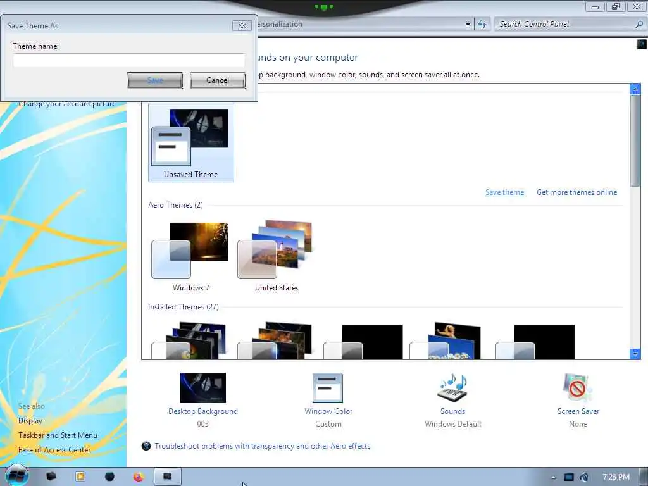Select the United States Aero theme
The width and height of the screenshot is (648, 486).
point(277,256)
